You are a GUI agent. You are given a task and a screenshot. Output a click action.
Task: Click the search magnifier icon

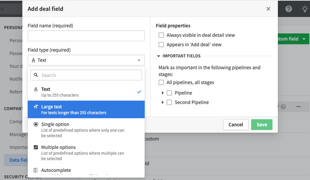point(36,75)
